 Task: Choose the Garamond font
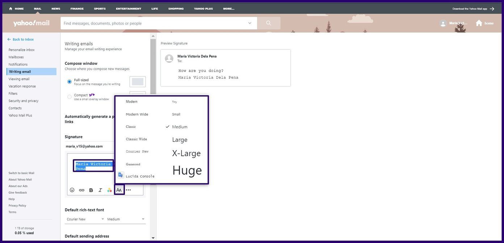[x=133, y=164]
